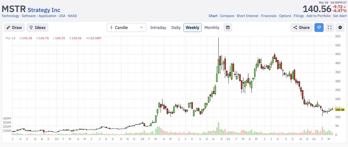Click the Mar 18 04:00PM ET timestamp
Screen dimensions: 348x147
[x=333, y=2]
